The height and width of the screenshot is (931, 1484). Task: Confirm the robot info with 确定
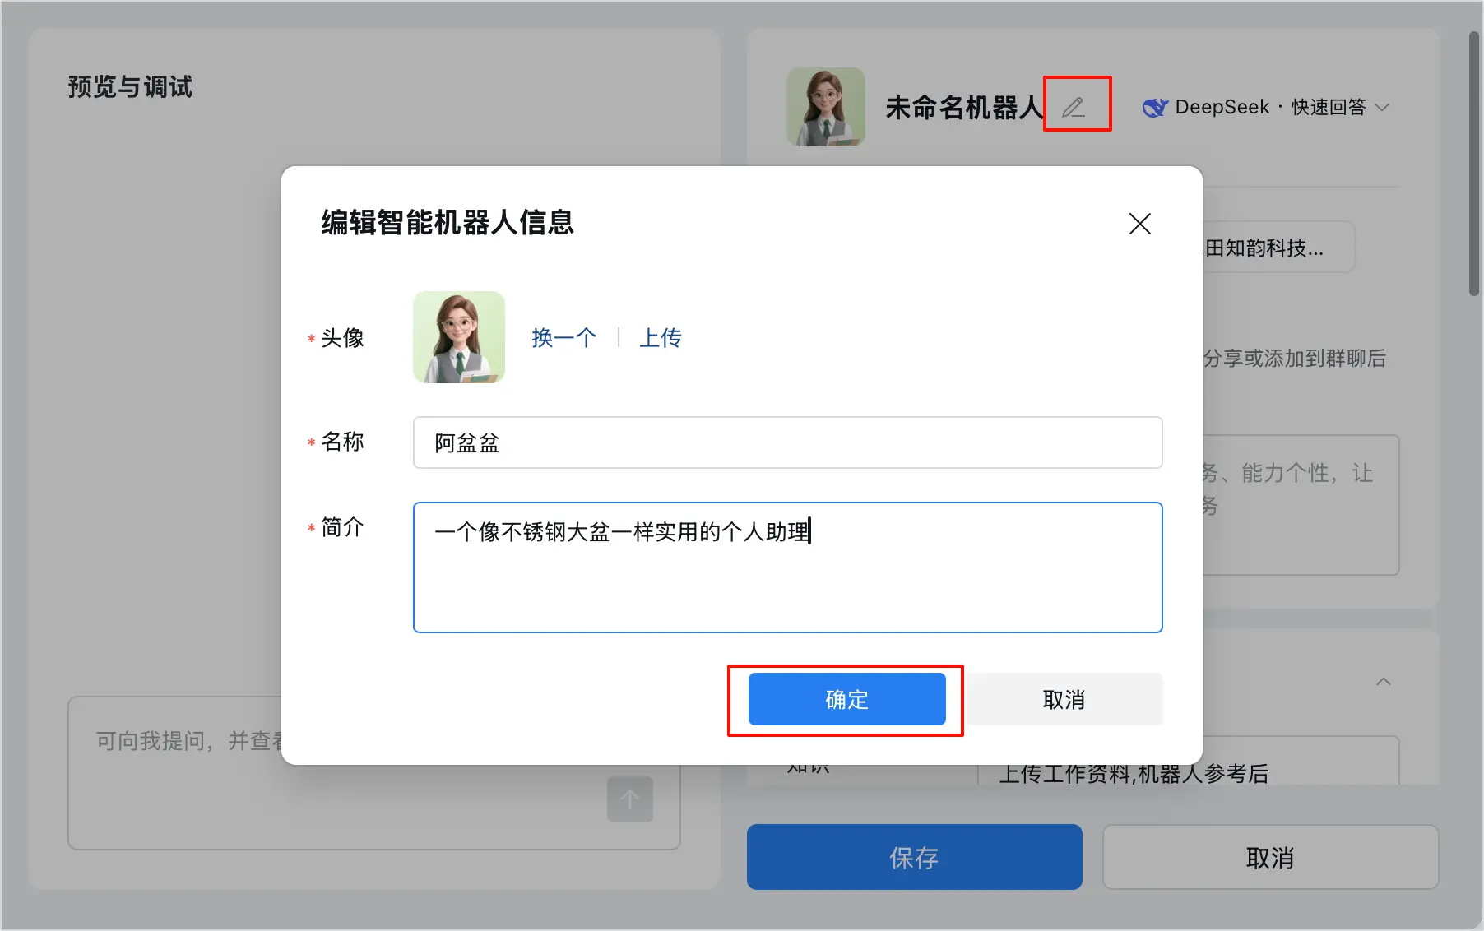[846, 699]
